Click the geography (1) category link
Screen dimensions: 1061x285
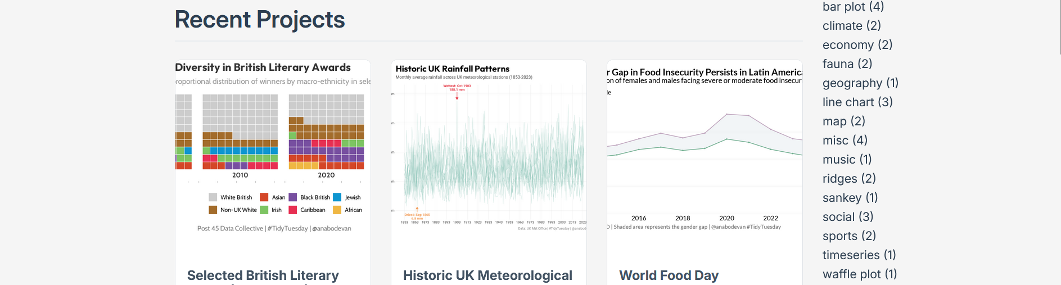tap(860, 83)
